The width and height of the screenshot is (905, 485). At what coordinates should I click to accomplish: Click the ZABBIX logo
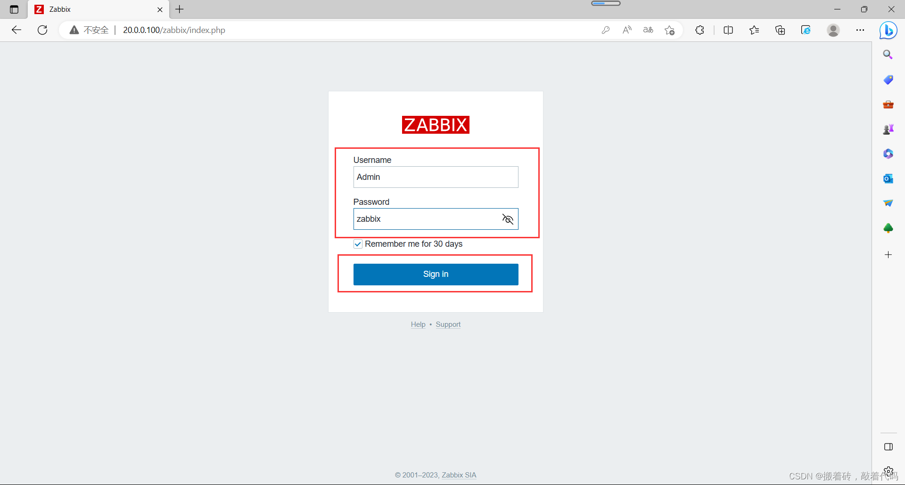(x=436, y=125)
